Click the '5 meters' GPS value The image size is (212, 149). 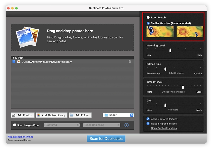point(173,110)
